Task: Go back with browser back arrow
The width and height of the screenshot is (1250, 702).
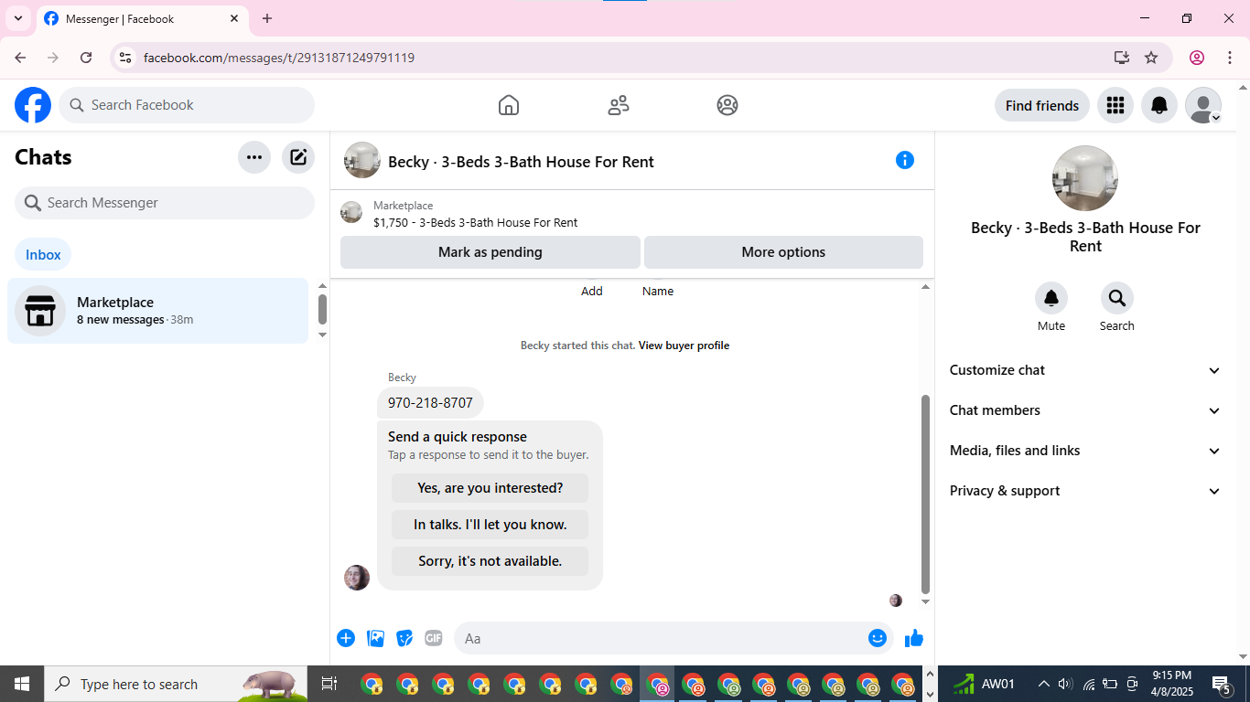Action: pyautogui.click(x=20, y=58)
